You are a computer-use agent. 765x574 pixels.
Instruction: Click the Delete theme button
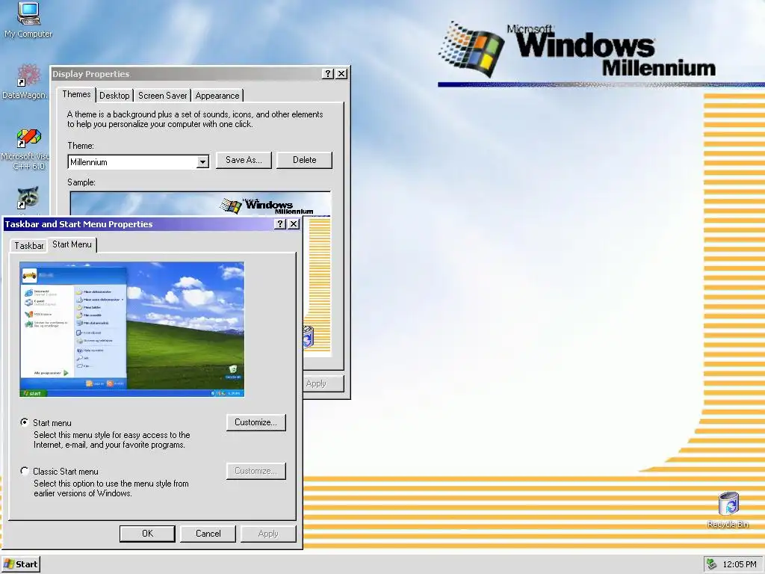click(305, 160)
